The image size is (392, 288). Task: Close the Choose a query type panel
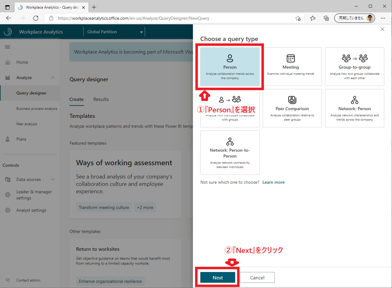(383, 29)
